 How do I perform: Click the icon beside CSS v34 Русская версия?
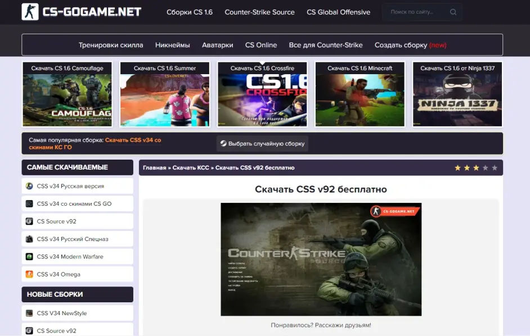[x=29, y=186]
